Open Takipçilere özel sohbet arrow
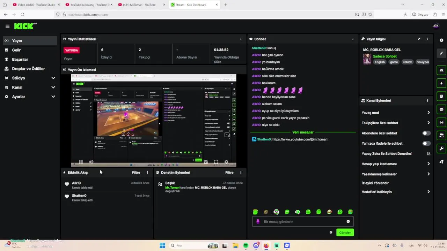Screen dimensions: 447x251 coord(428,123)
